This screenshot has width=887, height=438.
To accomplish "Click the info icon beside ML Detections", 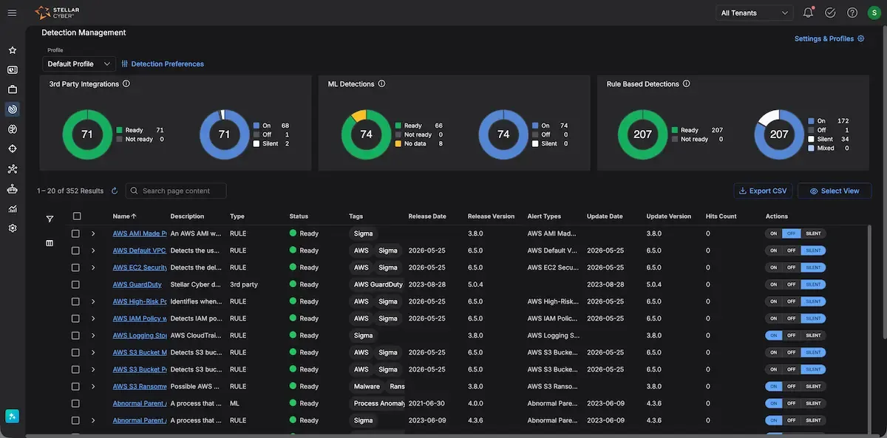I will [381, 83].
